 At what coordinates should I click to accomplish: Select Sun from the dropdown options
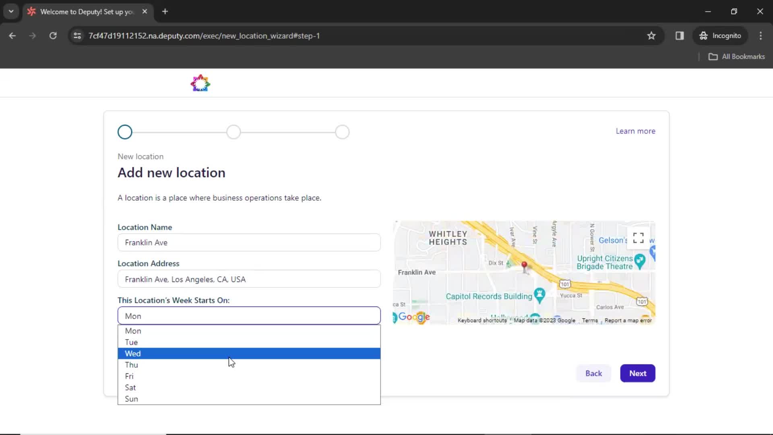(x=131, y=398)
